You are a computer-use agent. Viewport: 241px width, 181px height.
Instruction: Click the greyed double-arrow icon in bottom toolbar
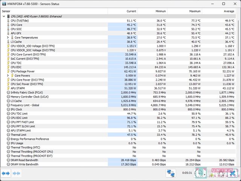click(17, 173)
